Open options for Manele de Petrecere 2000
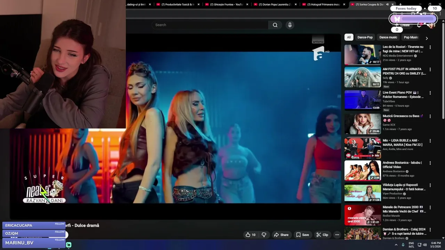Viewport: 445px width, 250px height. point(430,208)
